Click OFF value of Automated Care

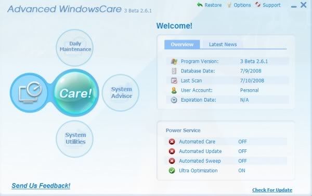pos(242,142)
